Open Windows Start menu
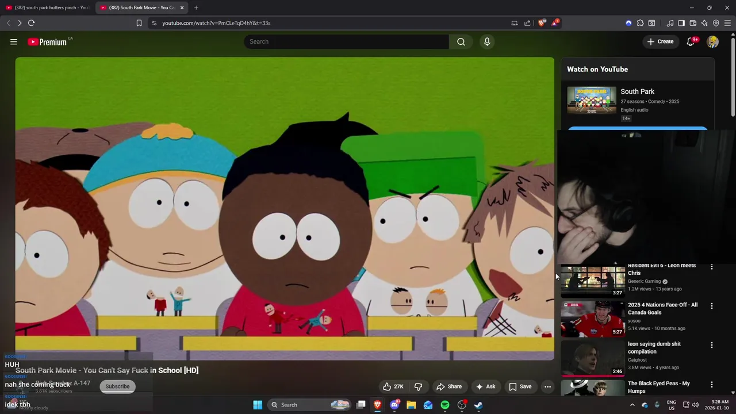This screenshot has width=736, height=414. tap(258, 405)
